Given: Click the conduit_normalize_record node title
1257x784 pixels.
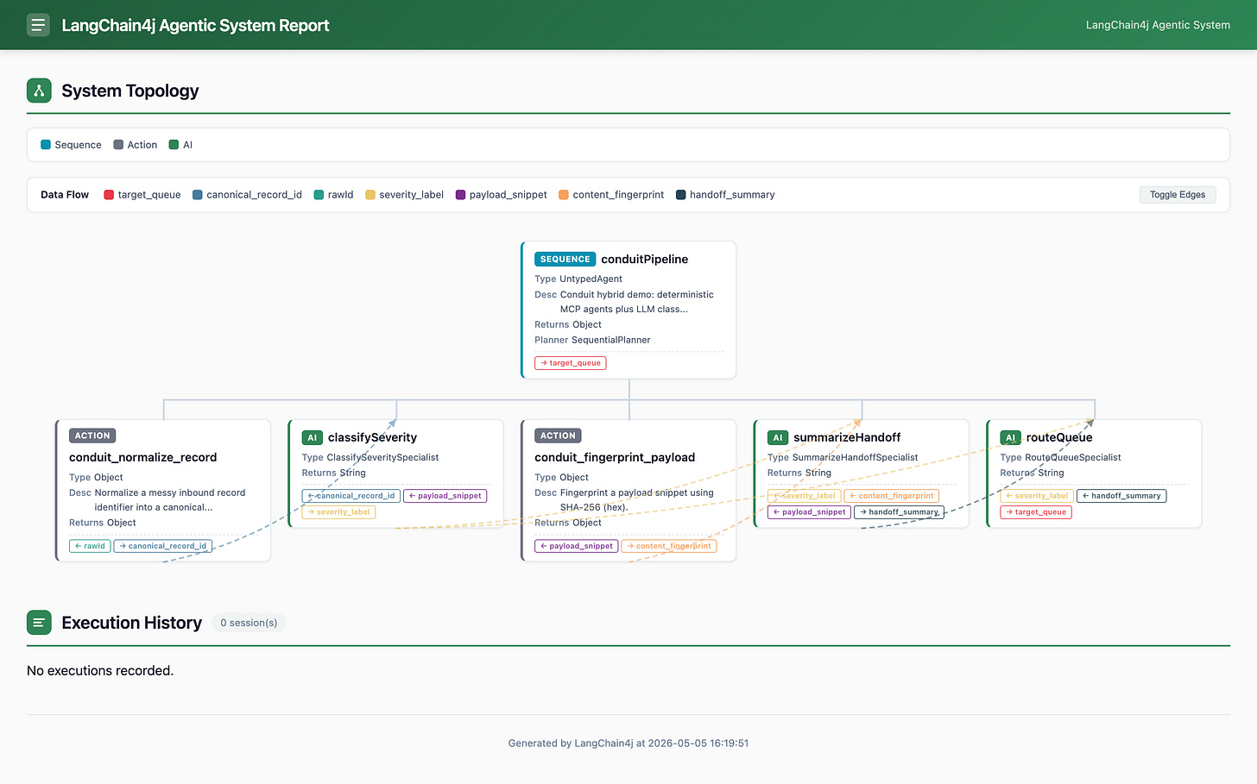Looking at the screenshot, I should pyautogui.click(x=142, y=457).
